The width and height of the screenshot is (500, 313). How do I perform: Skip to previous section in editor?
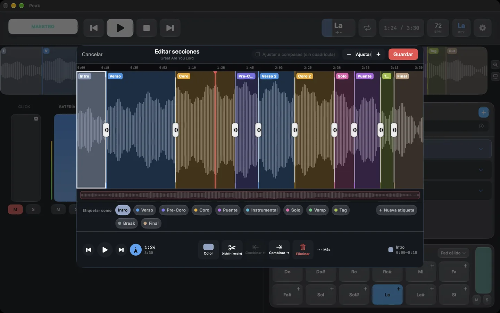click(89, 250)
